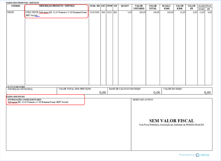This screenshot has height=161, width=221.
Task: Select the 'CODIGO' column header
Action: [16, 6]
